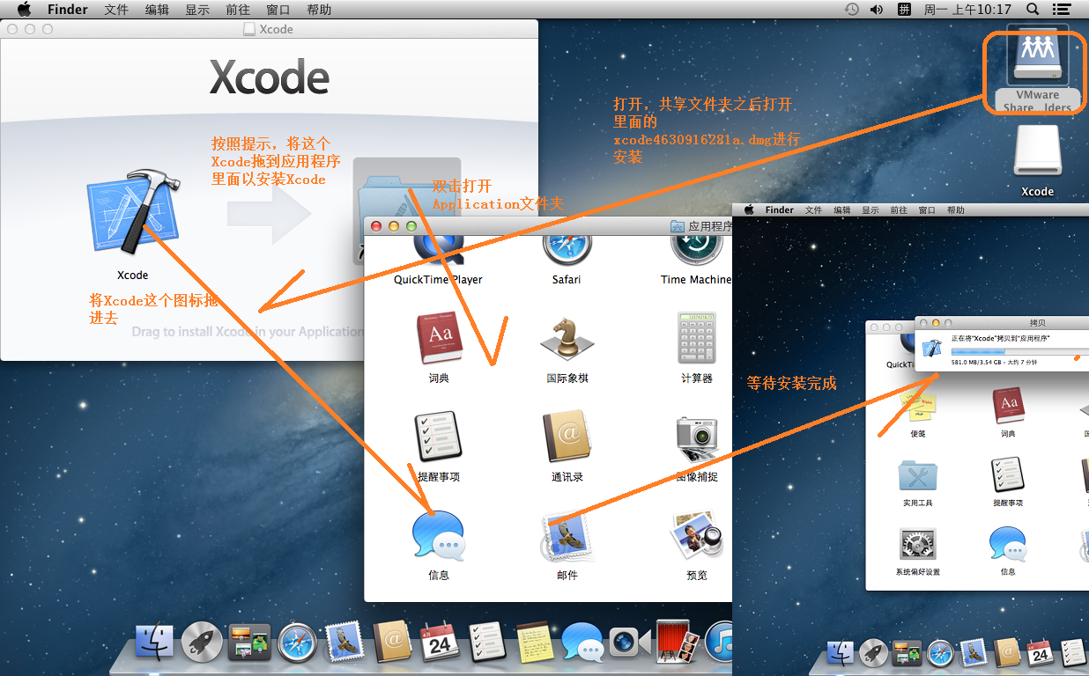Open 编辑 menu in the top menu bar
This screenshot has width=1089, height=676.
click(x=157, y=10)
